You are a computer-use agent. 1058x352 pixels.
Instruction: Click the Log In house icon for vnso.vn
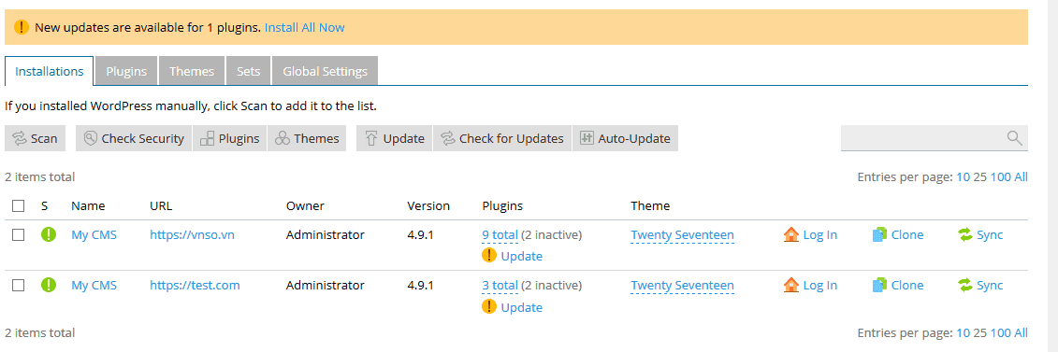tap(791, 234)
